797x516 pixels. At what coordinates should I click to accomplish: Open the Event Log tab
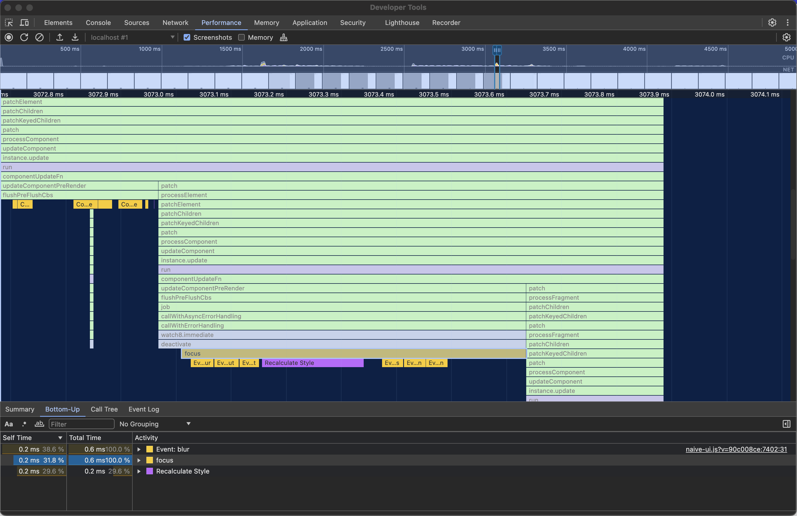coord(144,409)
